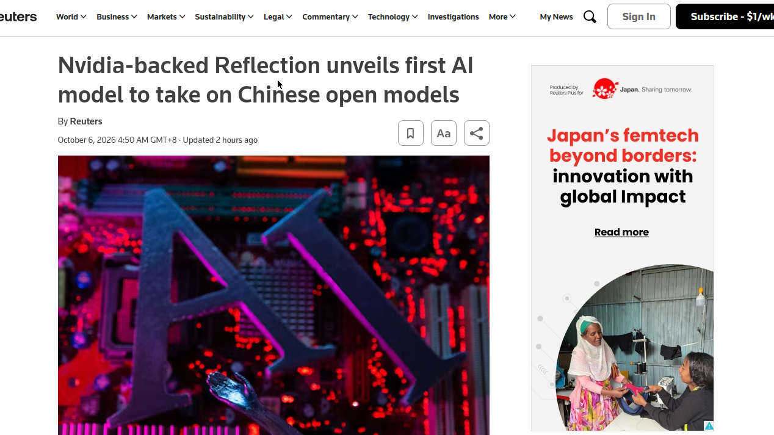
Task: Expand the World menu dropdown
Action: (71, 17)
